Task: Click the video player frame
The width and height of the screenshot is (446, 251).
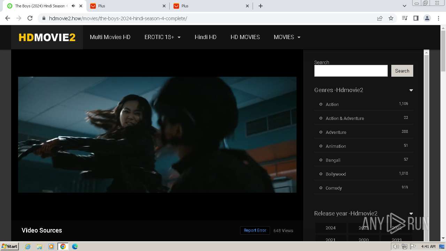Action: pyautogui.click(x=157, y=135)
